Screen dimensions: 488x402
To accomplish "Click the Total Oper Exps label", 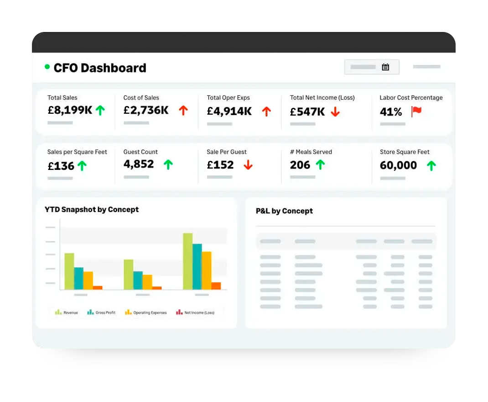I will pos(228,98).
